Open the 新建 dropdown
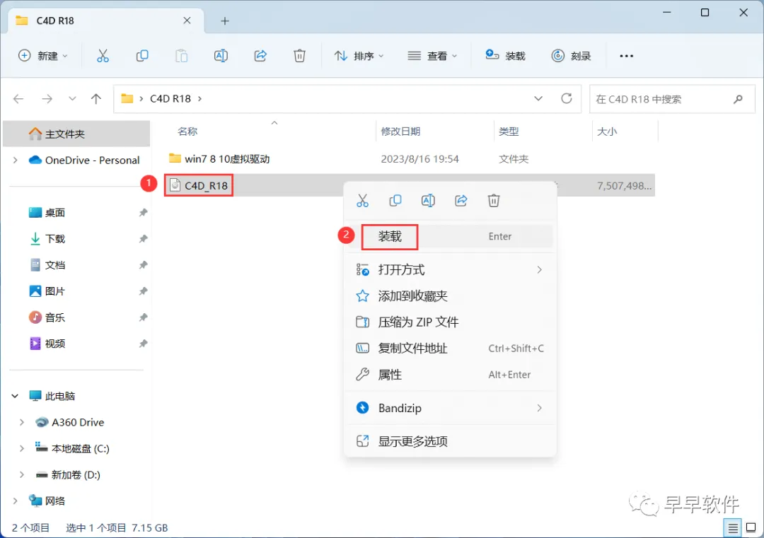The image size is (764, 538). pos(43,56)
